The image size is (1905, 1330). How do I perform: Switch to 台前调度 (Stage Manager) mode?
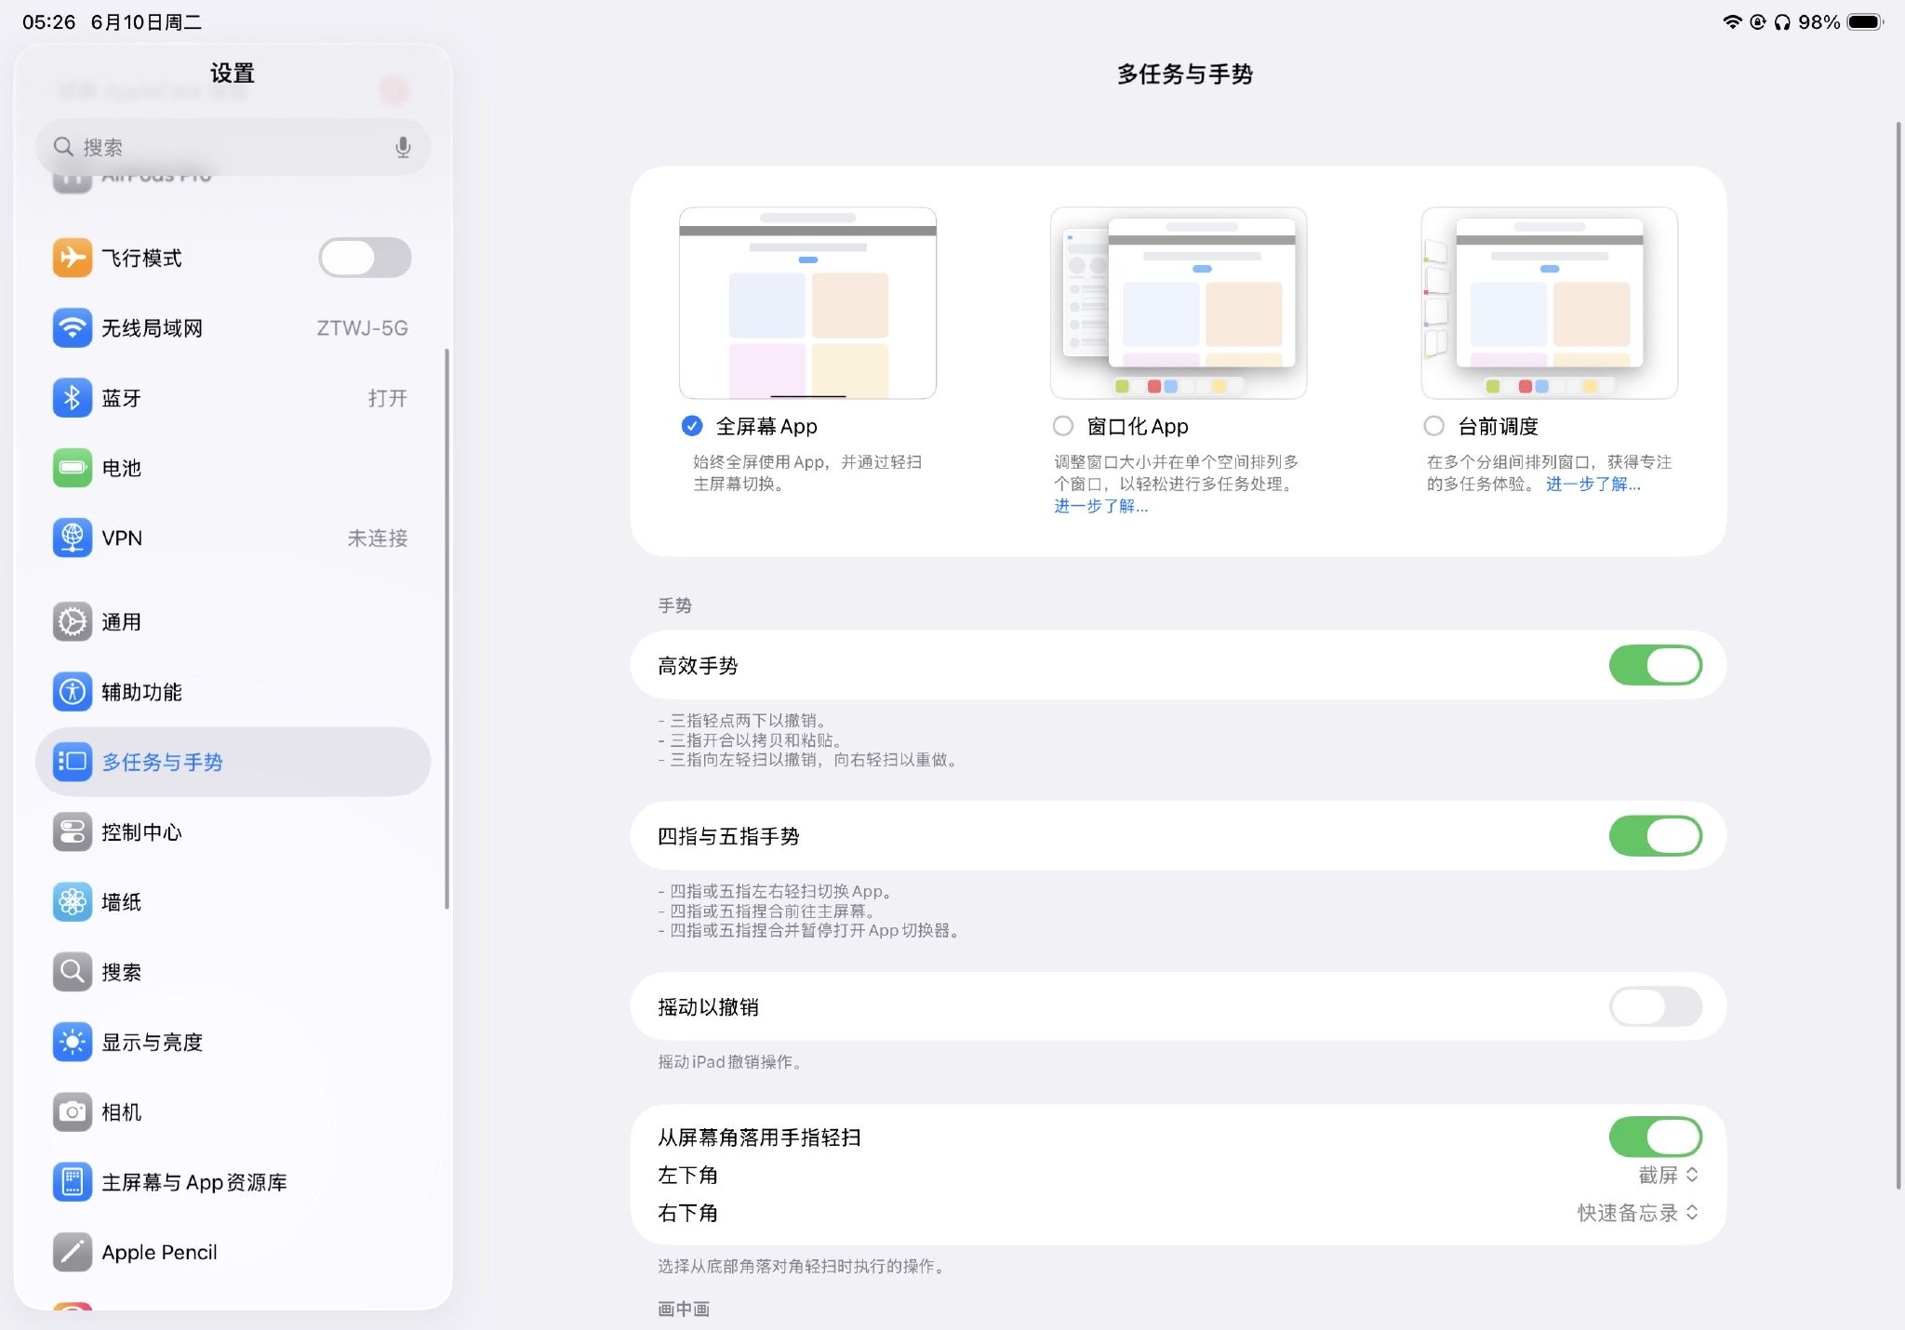pos(1432,425)
